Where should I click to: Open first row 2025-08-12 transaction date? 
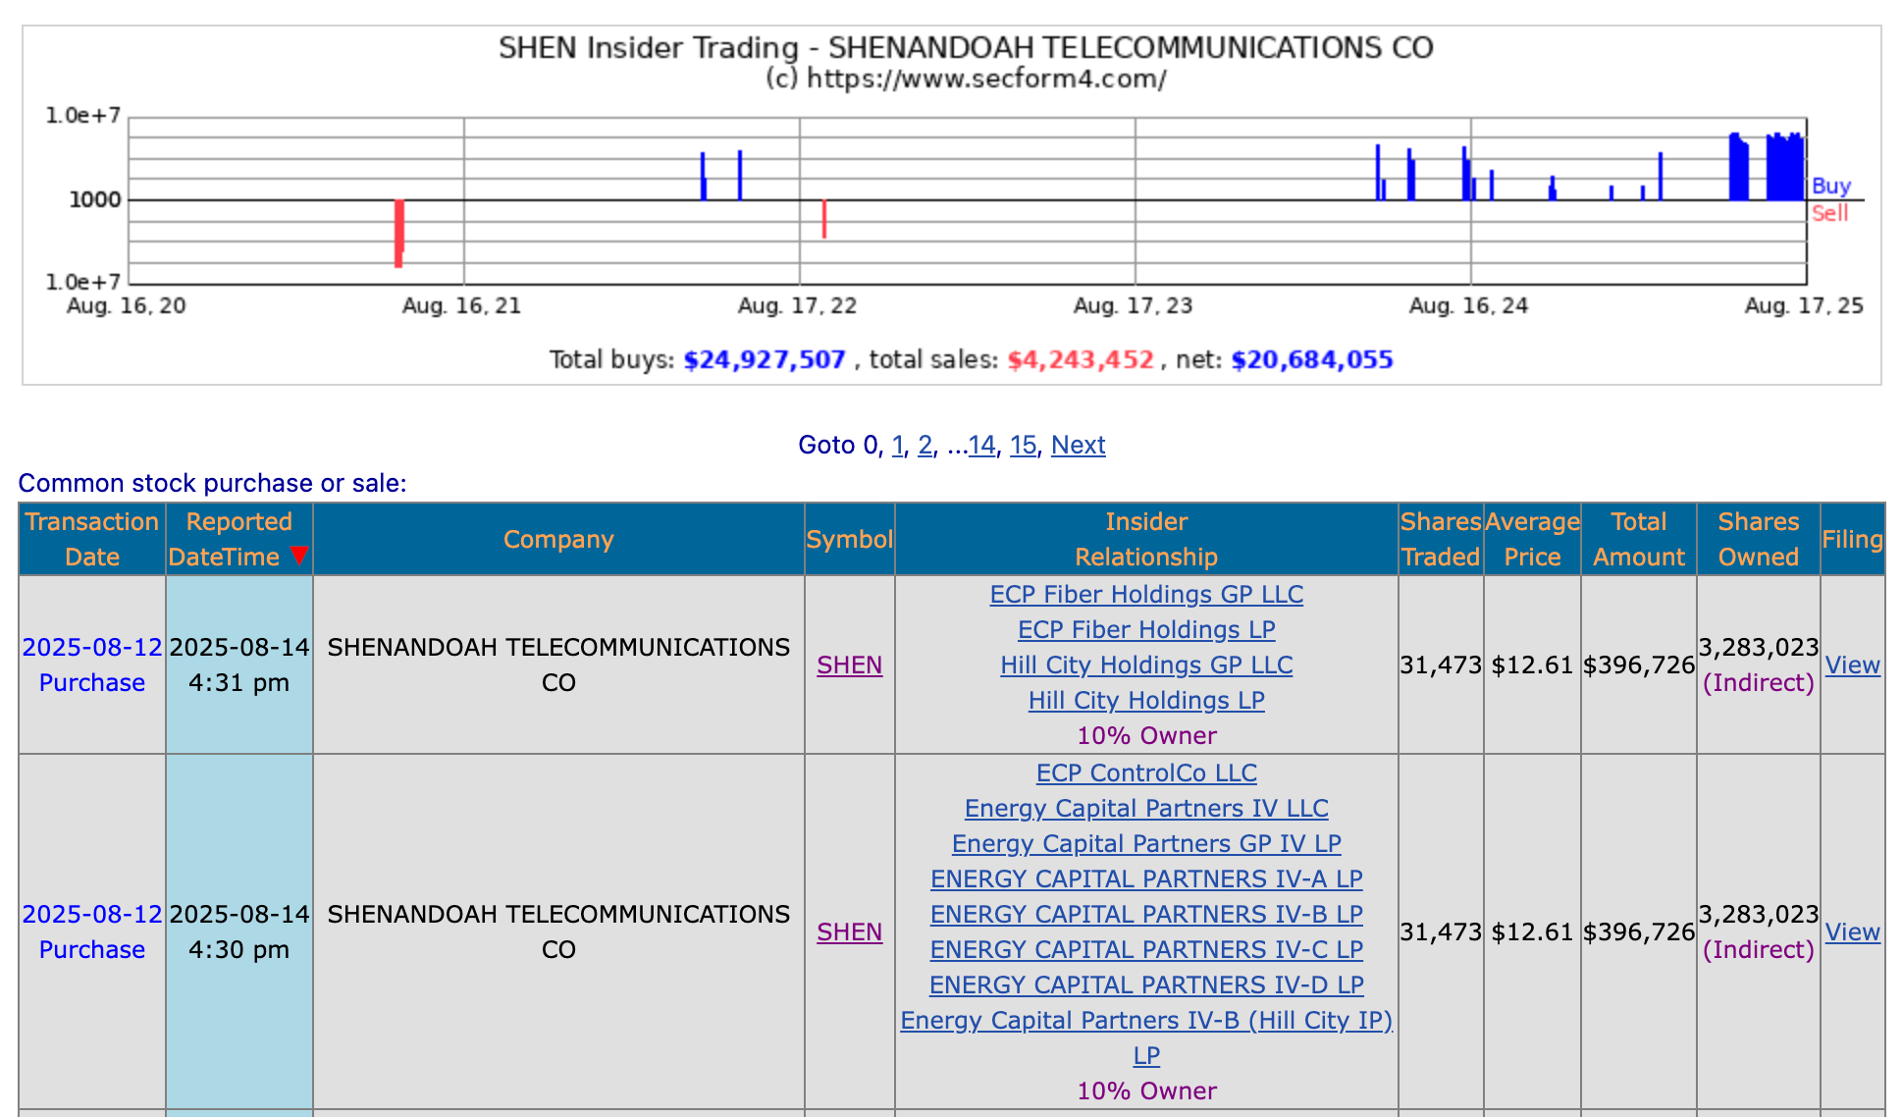[x=91, y=648]
